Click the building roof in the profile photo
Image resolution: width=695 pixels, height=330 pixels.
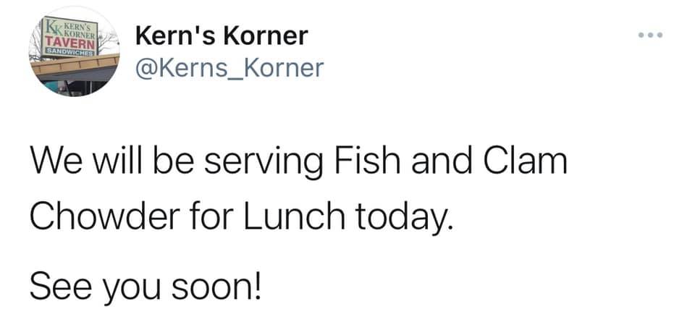click(75, 66)
